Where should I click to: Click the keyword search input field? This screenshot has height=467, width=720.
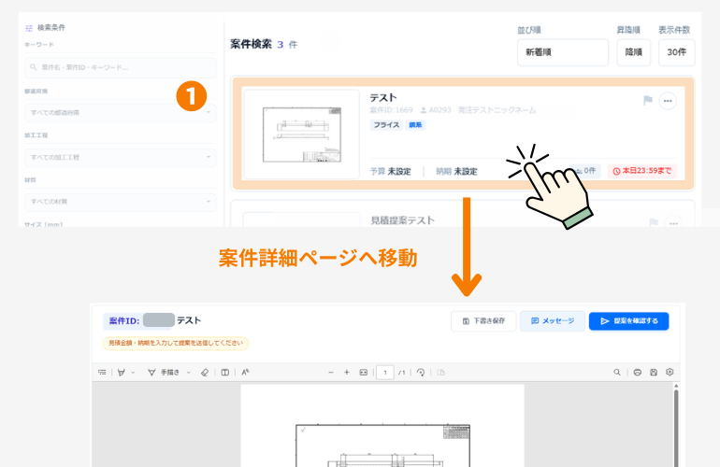[x=121, y=67]
